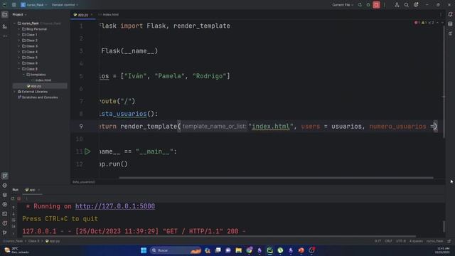Open Search Everywhere magnifier
Image resolution: width=455 pixels, height=256 pixels.
coord(406,5)
